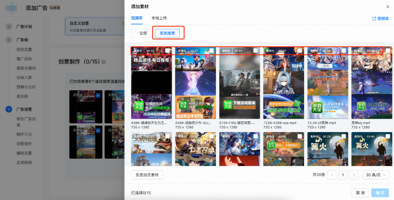Viewport: 394px width, 200px height.
Task: Tick the checkbox on 4399-逃跑吧少年 video
Action: [212, 50]
